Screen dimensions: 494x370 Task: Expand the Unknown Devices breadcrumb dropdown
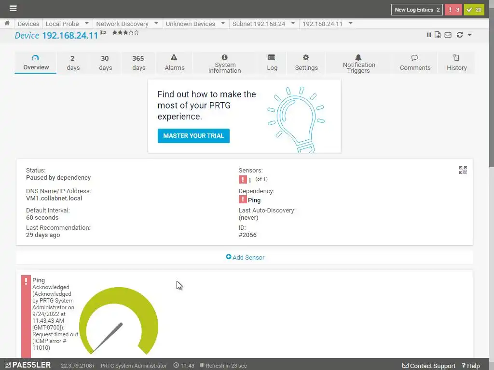(x=223, y=23)
